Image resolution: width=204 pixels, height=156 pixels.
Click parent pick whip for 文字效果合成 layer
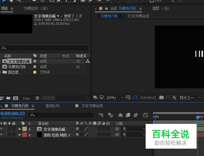pos(117,129)
